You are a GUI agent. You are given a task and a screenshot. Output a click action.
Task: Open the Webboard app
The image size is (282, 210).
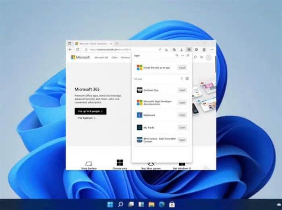(182, 115)
